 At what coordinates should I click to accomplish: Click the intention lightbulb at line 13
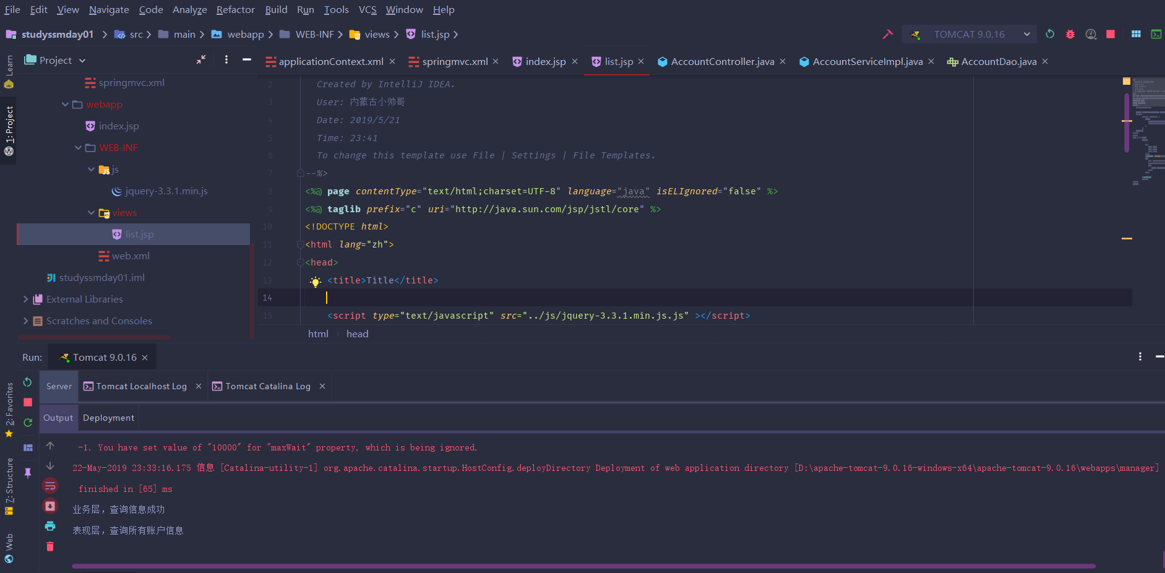[x=316, y=282]
